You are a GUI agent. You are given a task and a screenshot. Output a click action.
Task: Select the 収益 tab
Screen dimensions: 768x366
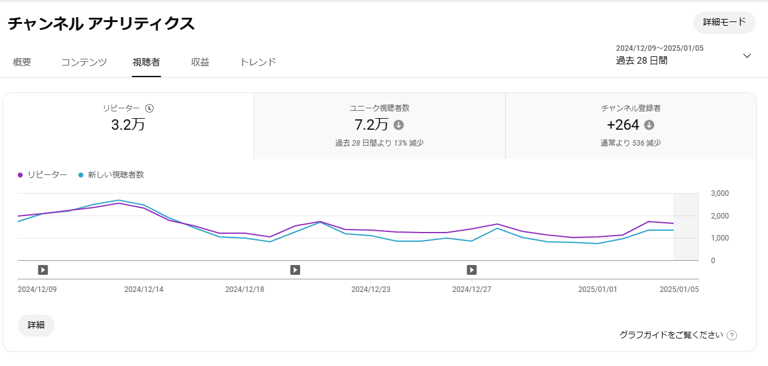coord(200,62)
